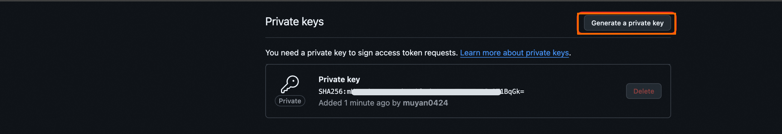Click the word by before muyan0424
Viewport: 782px width, 134px height.
click(x=396, y=103)
